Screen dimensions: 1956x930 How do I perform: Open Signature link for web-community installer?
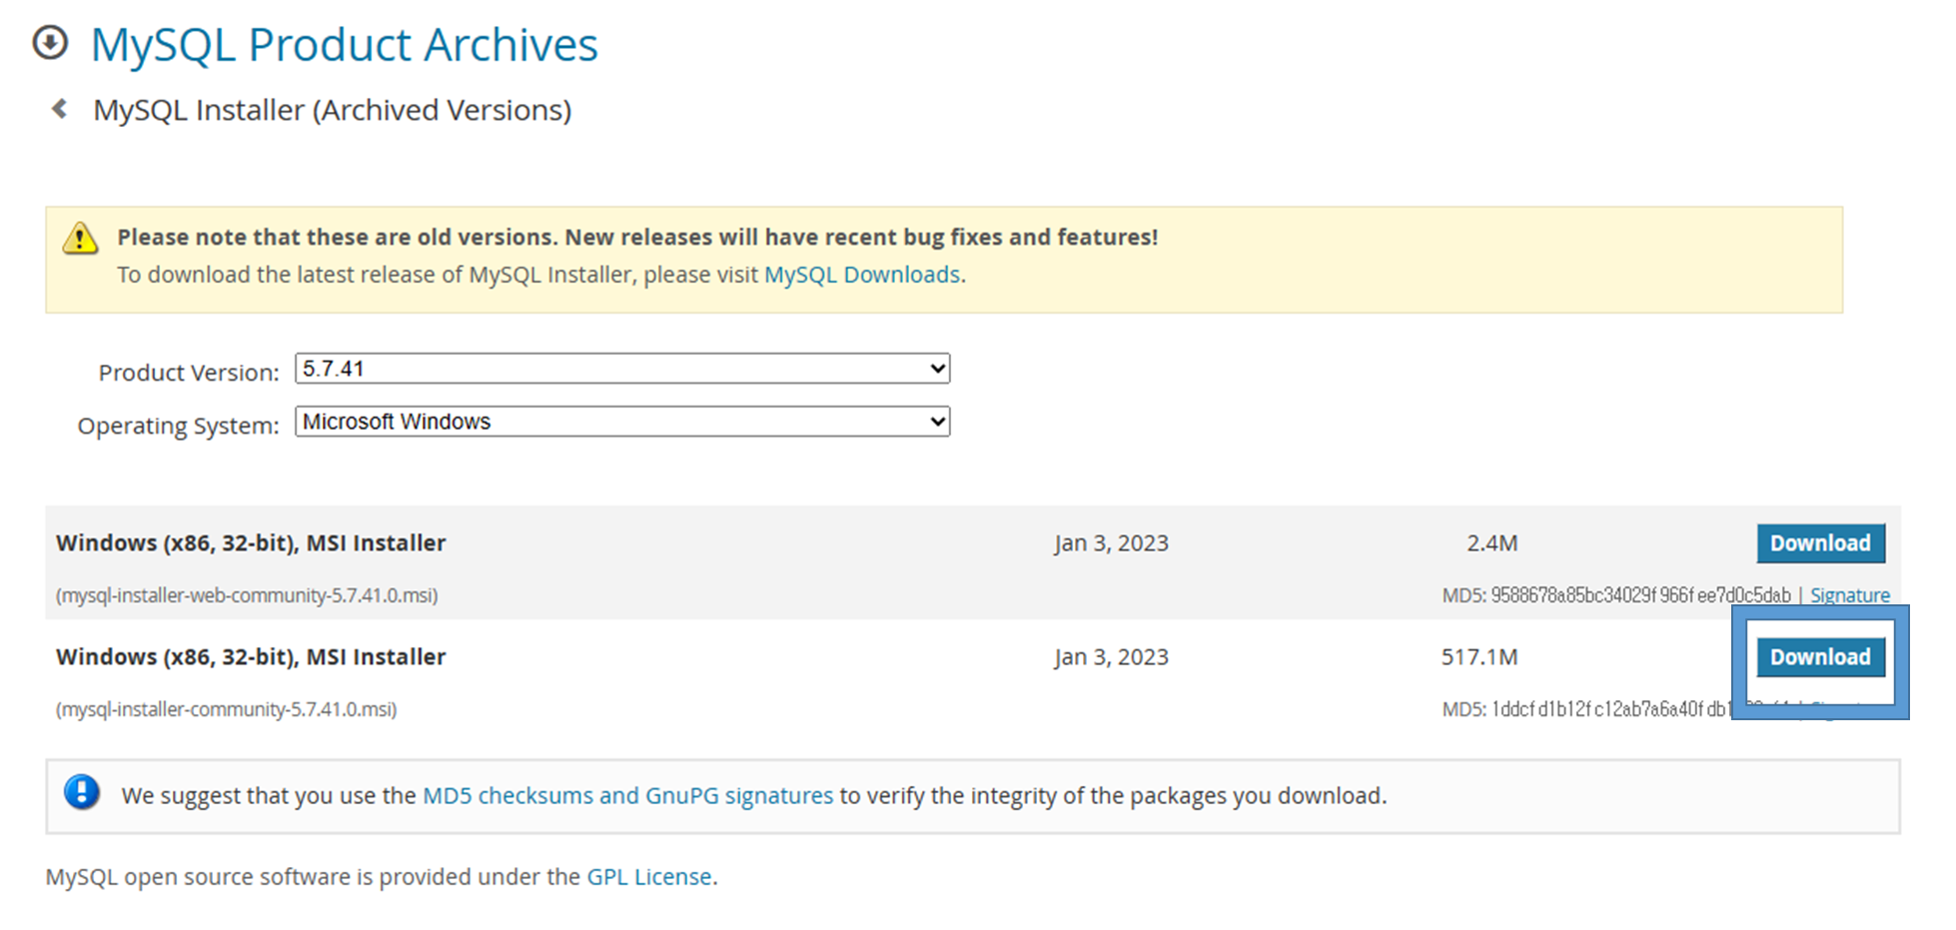click(x=1849, y=595)
